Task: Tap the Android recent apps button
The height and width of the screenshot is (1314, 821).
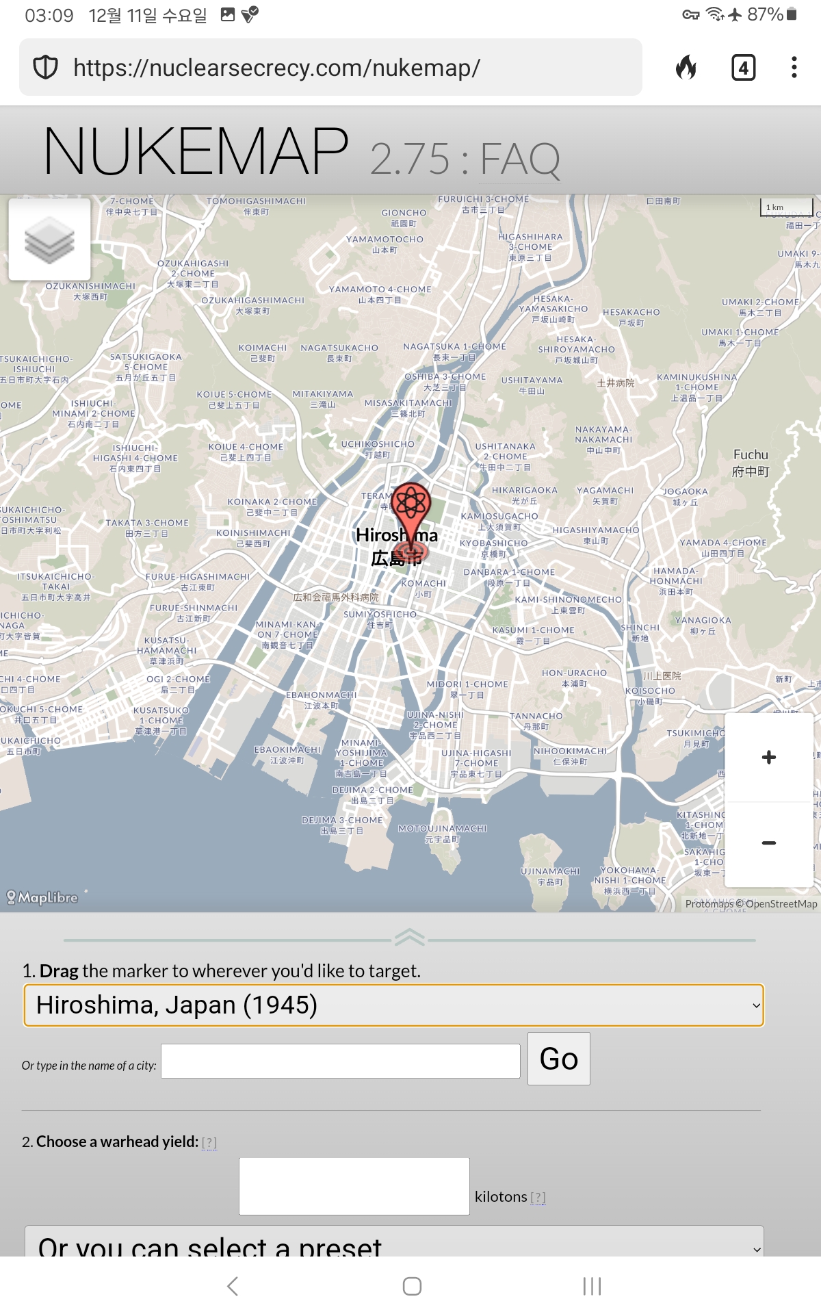Action: click(592, 1286)
